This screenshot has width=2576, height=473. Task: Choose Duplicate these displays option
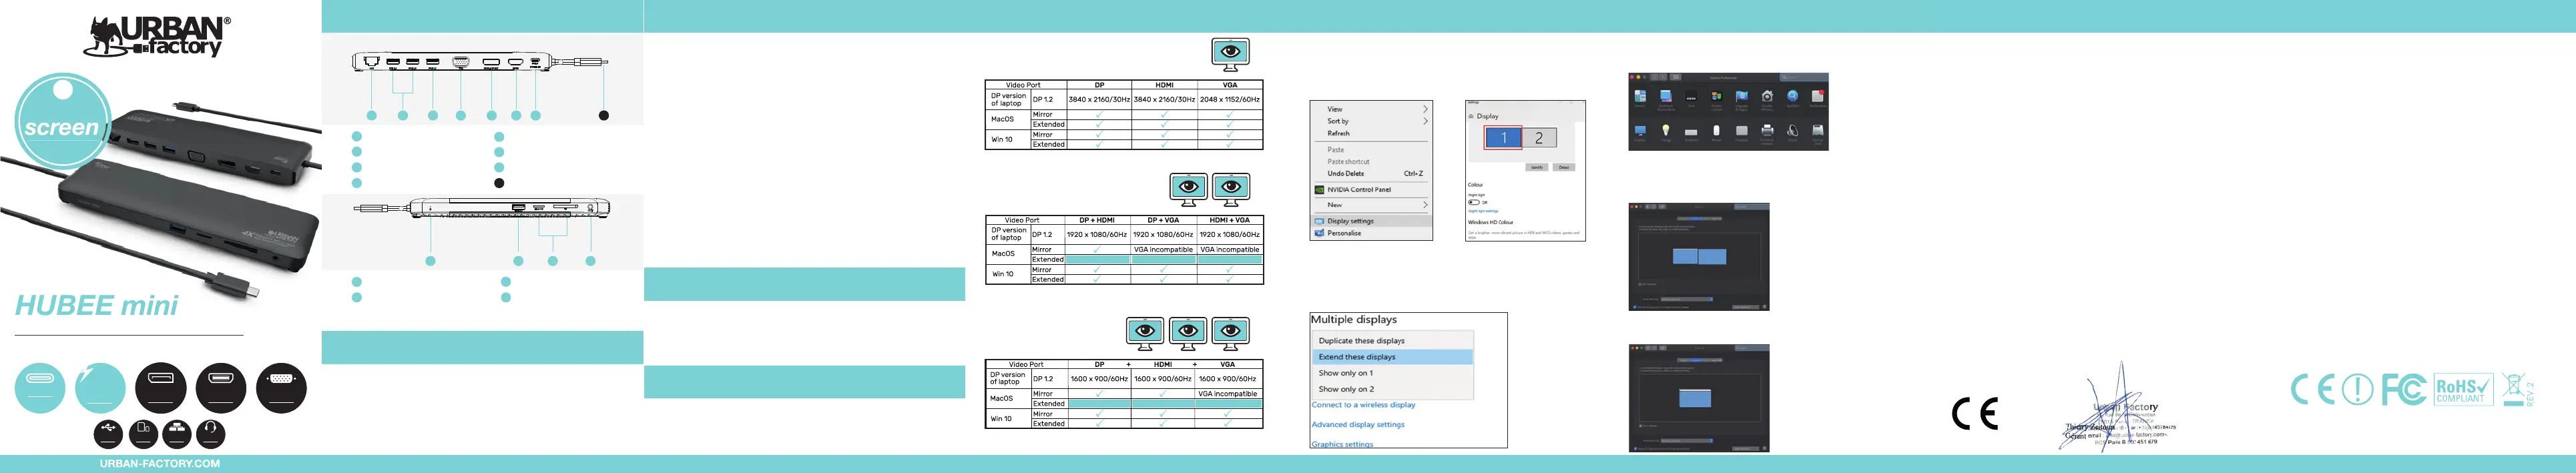coord(1392,341)
